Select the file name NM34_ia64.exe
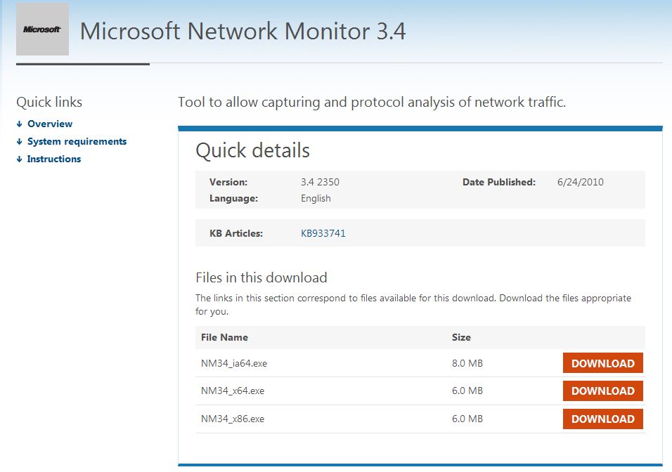 pyautogui.click(x=234, y=364)
